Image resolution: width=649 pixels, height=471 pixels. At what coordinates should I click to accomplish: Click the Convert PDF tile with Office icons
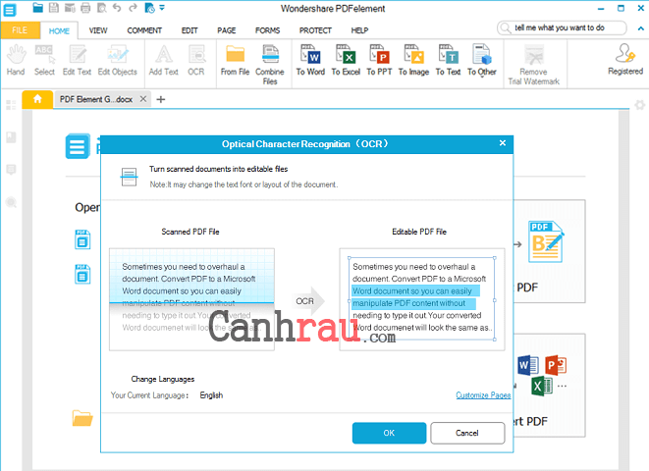[x=549, y=386]
